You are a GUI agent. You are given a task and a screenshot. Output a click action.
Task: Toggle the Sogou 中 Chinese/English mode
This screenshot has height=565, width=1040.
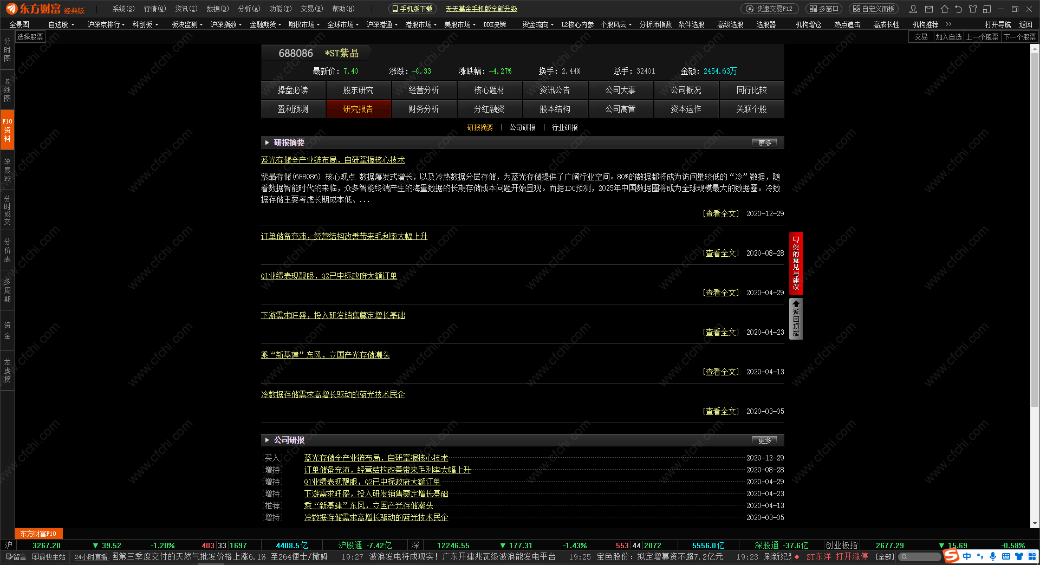[967, 556]
